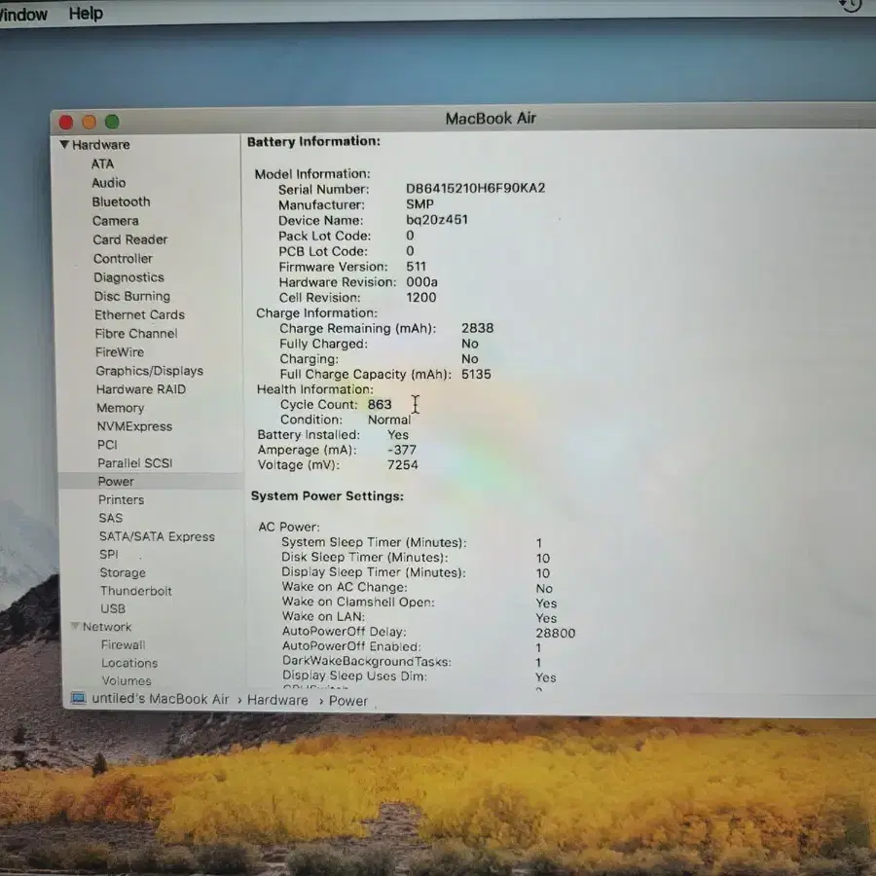The height and width of the screenshot is (876, 876).
Task: Select Volumes under Network
Action: (x=127, y=680)
